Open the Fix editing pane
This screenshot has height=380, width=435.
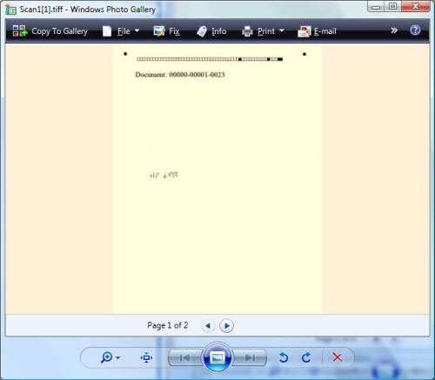166,31
